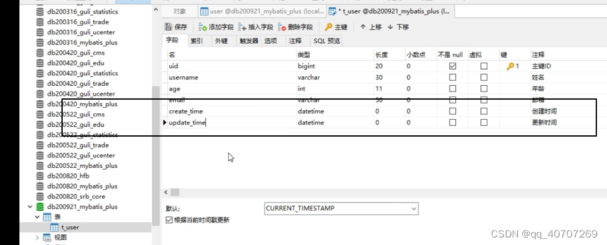Collapse the db200921_mybatis_plus database node
Screen dimensions: 607x245
pos(30,207)
